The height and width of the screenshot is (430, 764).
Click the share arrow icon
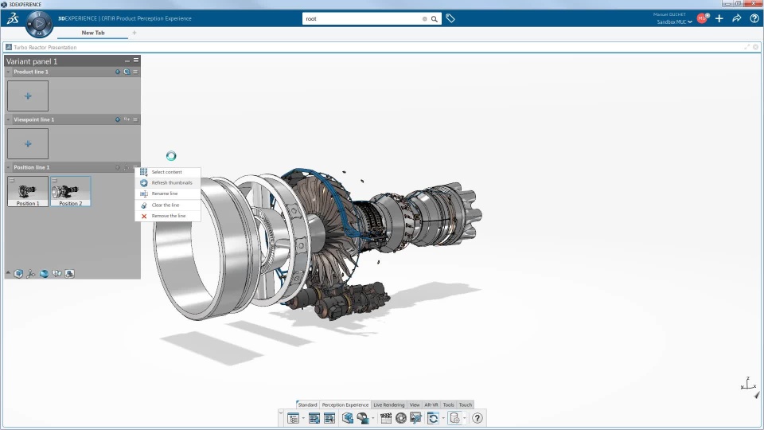(737, 18)
